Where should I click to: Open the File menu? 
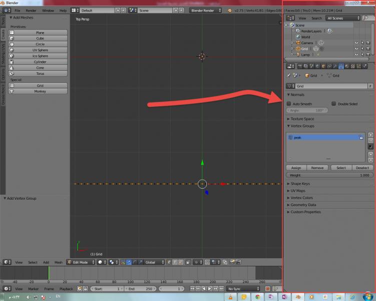coord(17,11)
